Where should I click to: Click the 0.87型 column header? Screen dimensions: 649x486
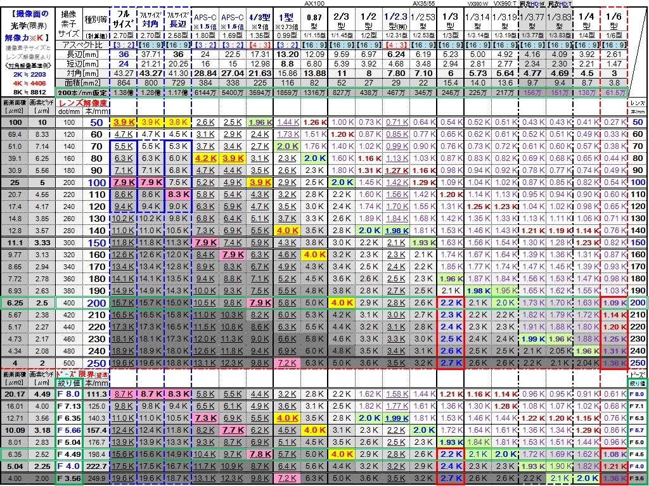[x=314, y=21]
